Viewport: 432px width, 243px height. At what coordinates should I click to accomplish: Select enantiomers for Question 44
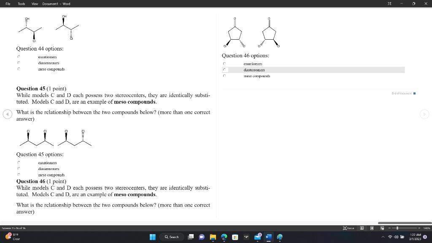pyautogui.click(x=19, y=57)
